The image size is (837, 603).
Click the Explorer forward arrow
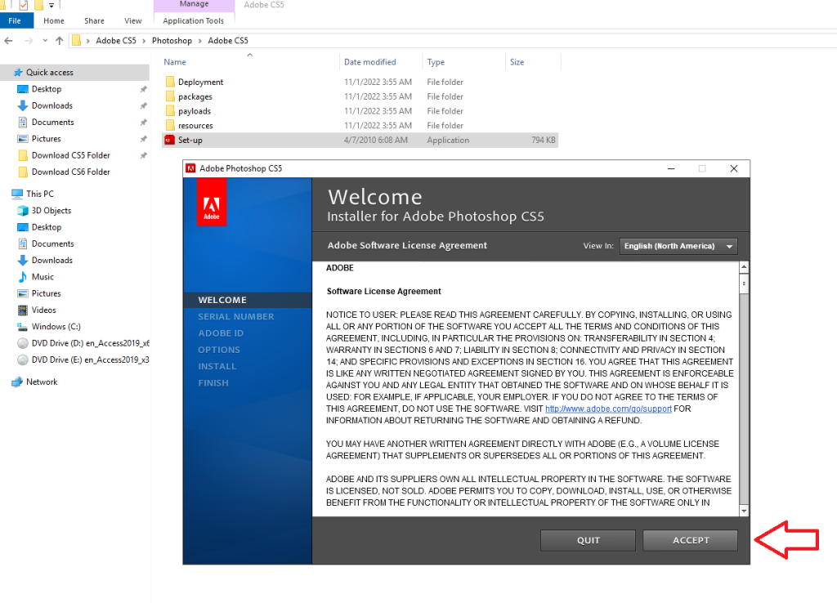pyautogui.click(x=29, y=41)
